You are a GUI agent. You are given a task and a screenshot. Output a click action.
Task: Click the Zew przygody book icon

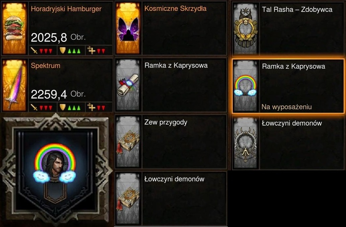[x=128, y=142]
